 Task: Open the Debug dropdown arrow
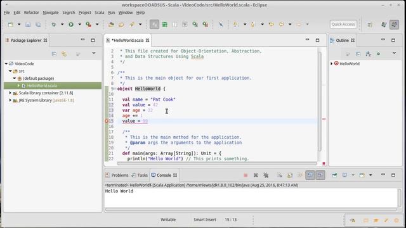click(62, 25)
